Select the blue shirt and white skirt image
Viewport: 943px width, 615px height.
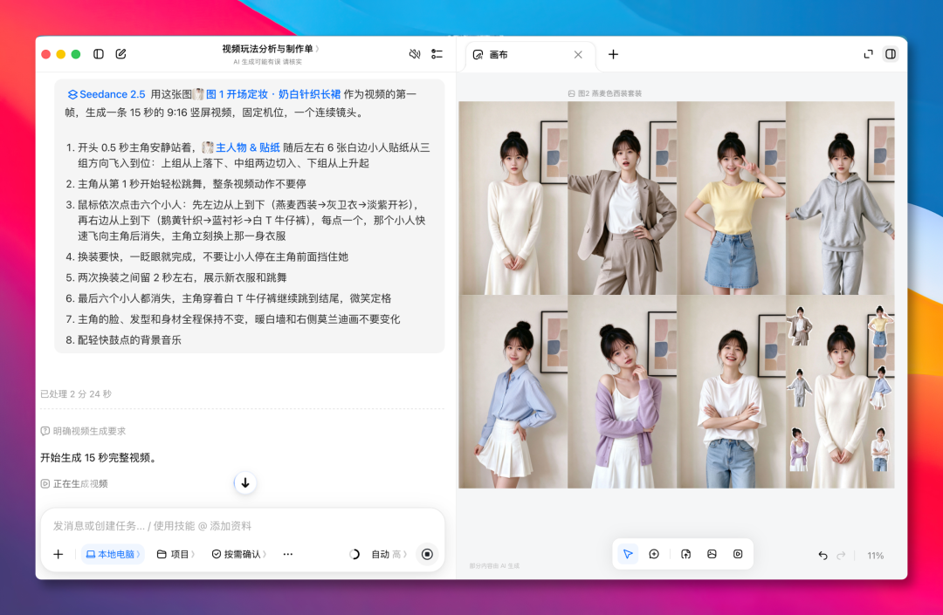513,392
